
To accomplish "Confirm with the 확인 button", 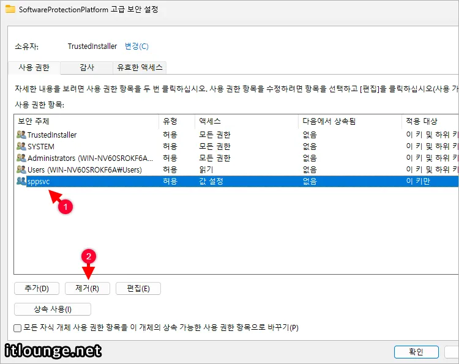I will tap(416, 352).
